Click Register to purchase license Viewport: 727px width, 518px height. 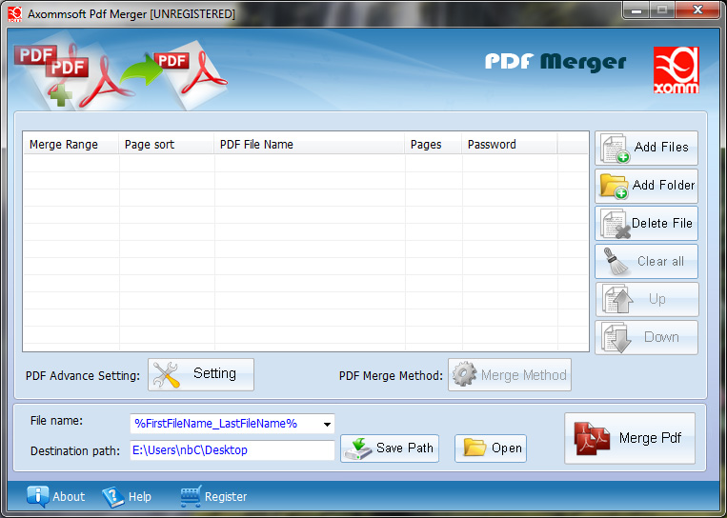tap(213, 497)
